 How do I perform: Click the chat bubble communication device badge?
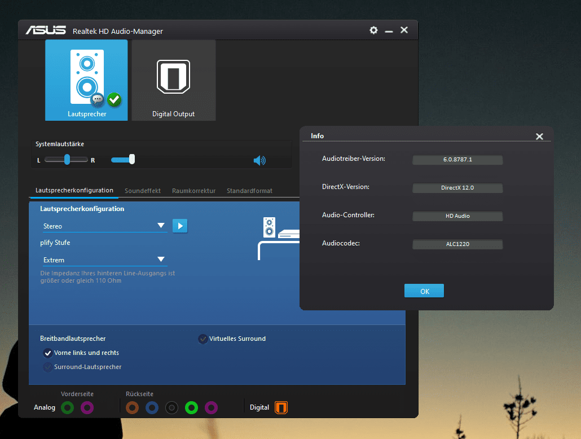click(x=98, y=99)
